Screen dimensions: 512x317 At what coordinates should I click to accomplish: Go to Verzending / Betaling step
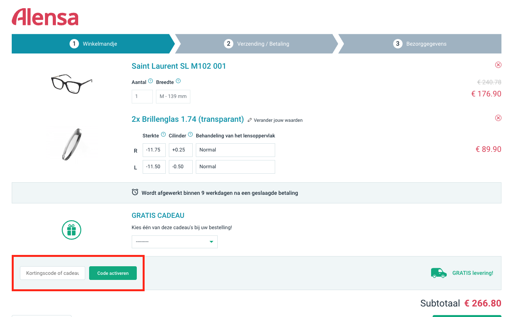(x=257, y=44)
